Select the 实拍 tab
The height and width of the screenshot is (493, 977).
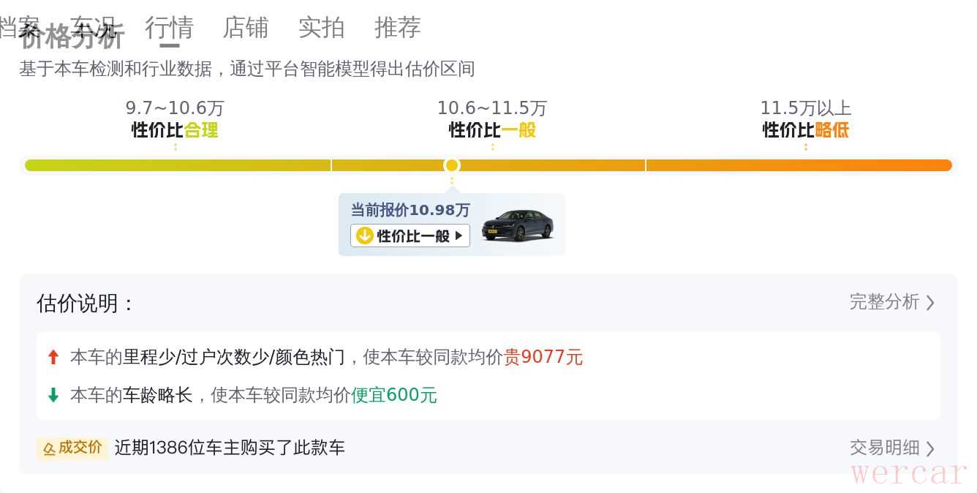[322, 28]
